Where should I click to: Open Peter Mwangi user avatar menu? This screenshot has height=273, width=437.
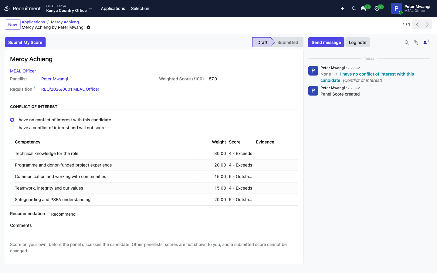(x=396, y=8)
